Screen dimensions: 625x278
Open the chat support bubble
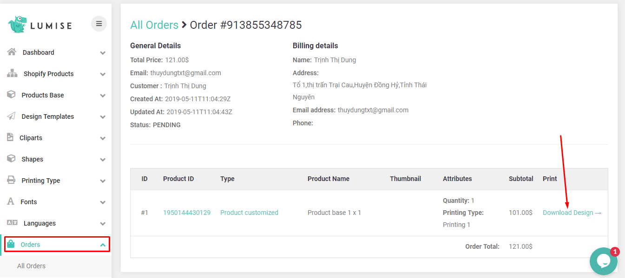603,261
